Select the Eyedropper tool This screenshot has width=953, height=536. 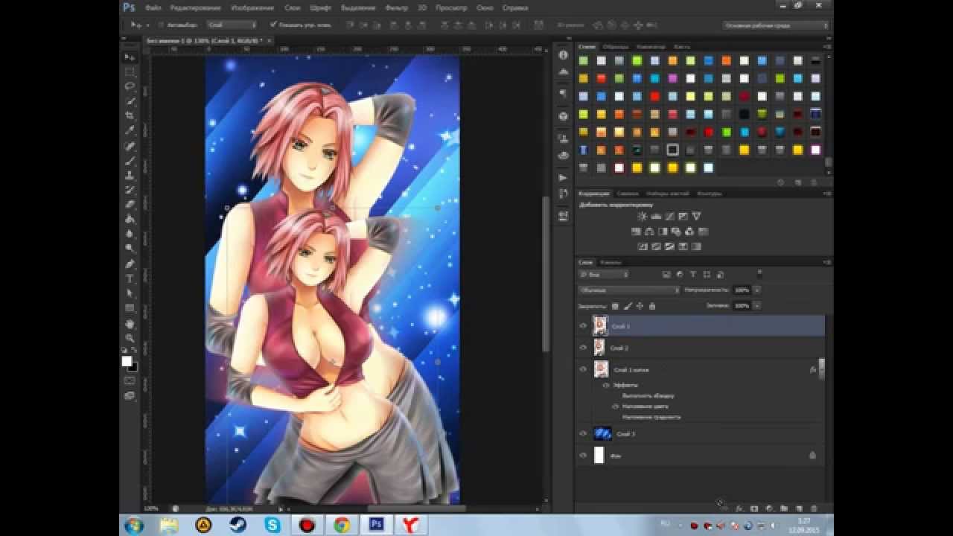pos(130,131)
